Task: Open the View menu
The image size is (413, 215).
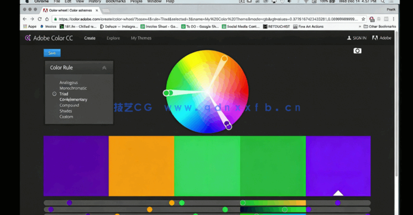Action: point(80,1)
